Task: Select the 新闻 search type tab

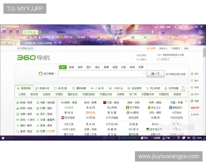Action: [71, 67]
